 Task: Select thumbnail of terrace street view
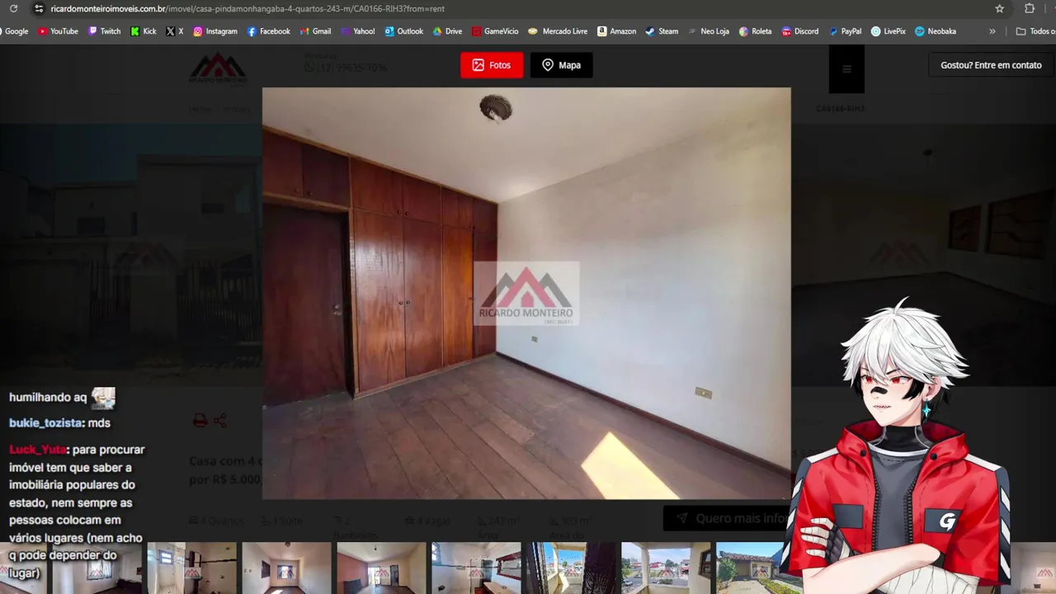pyautogui.click(x=666, y=568)
